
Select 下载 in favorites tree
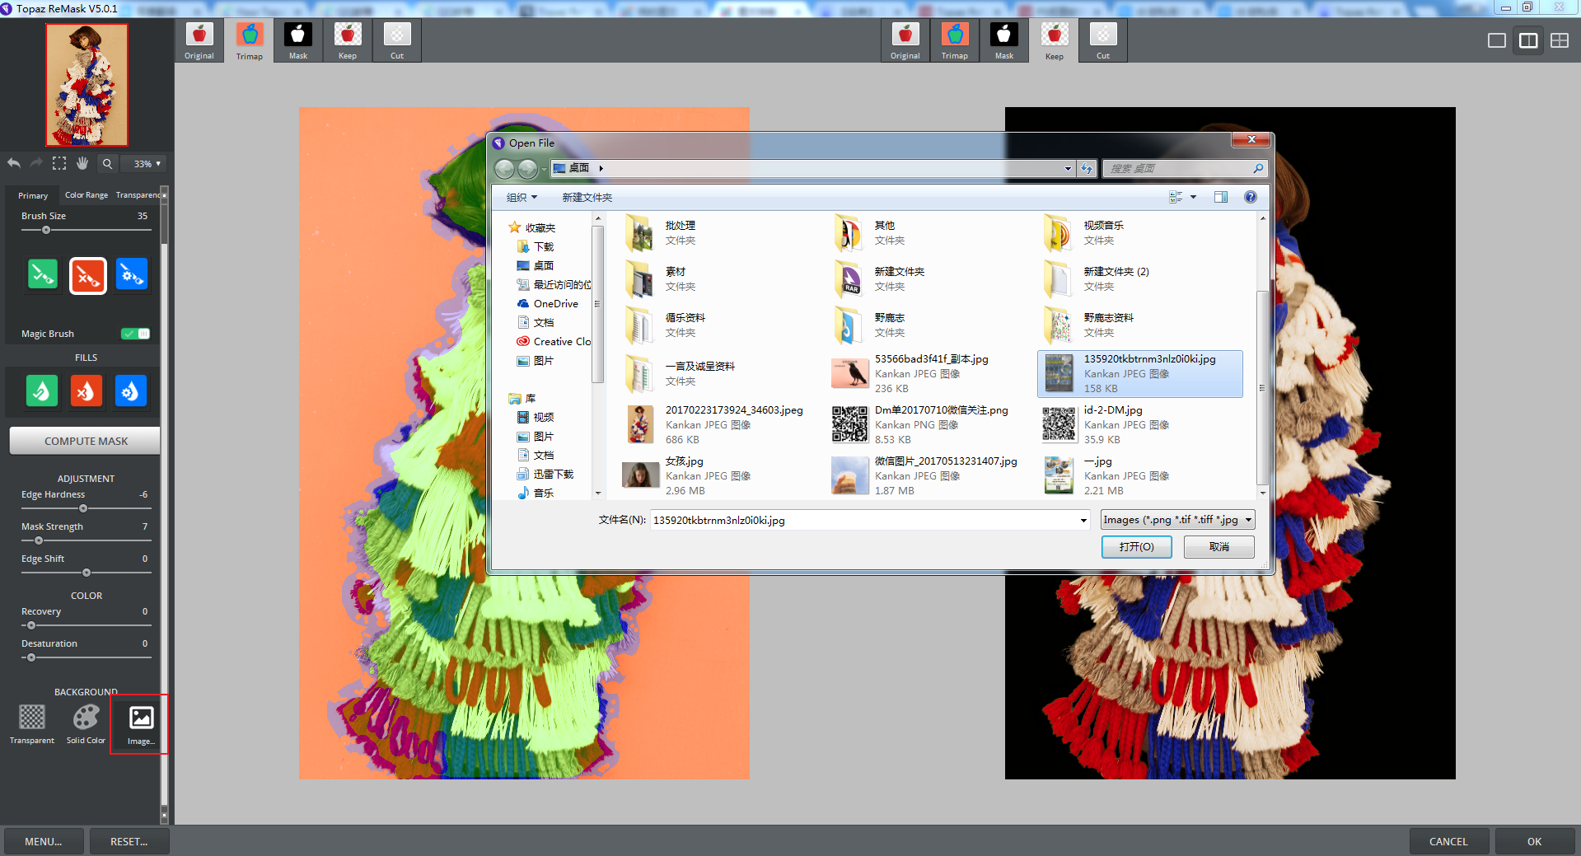click(536, 246)
